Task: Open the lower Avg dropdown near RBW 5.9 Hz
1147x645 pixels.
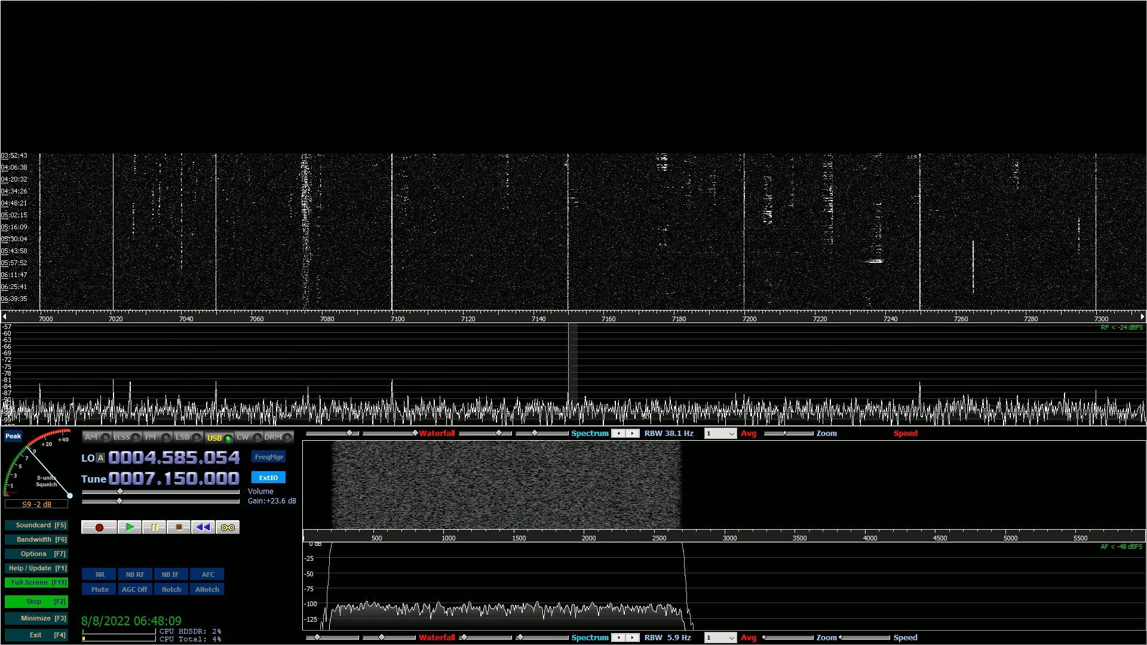Action: click(x=730, y=637)
